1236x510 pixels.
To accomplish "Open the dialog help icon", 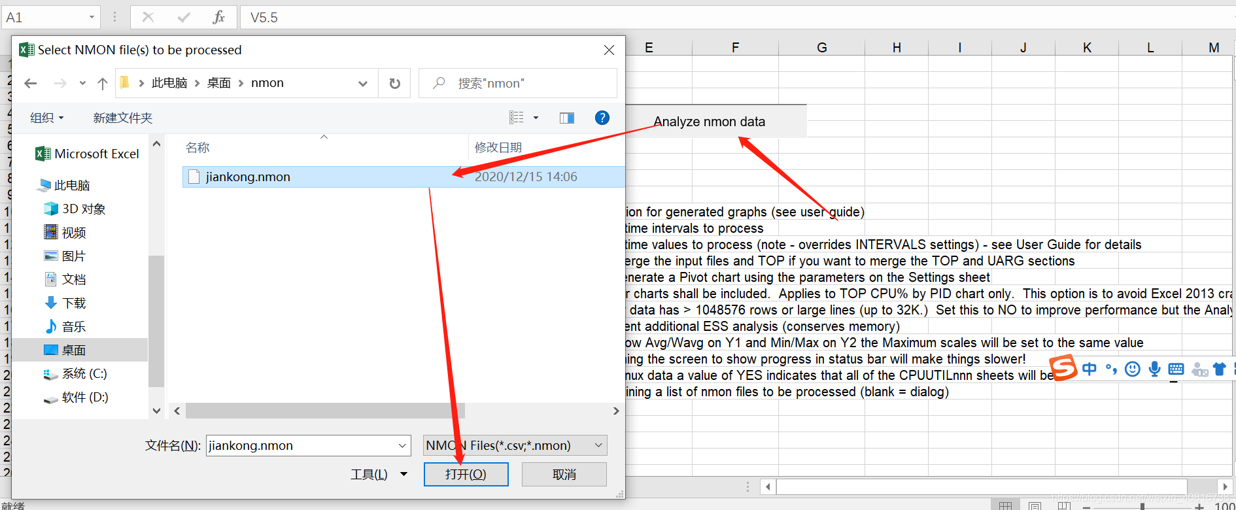I will click(602, 118).
